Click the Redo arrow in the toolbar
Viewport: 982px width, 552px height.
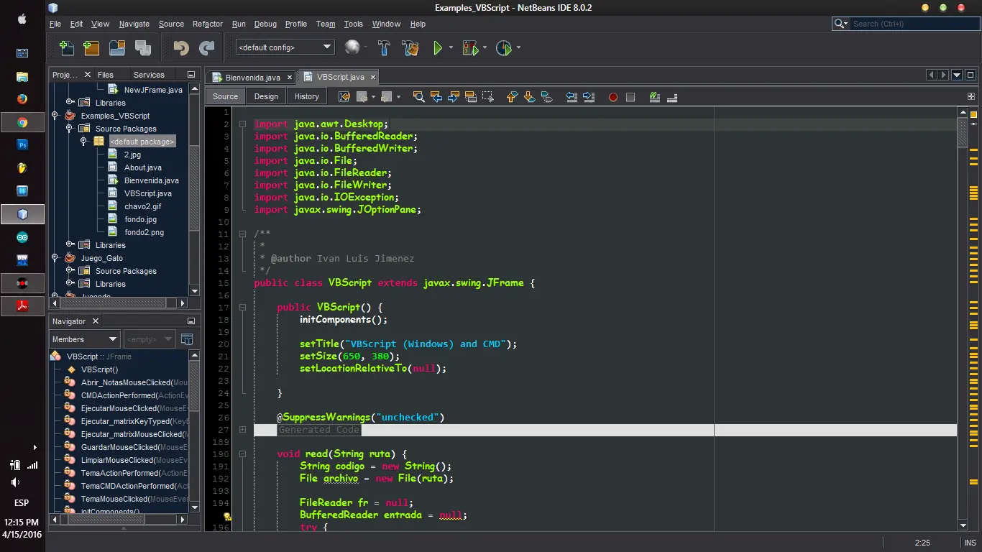point(206,48)
